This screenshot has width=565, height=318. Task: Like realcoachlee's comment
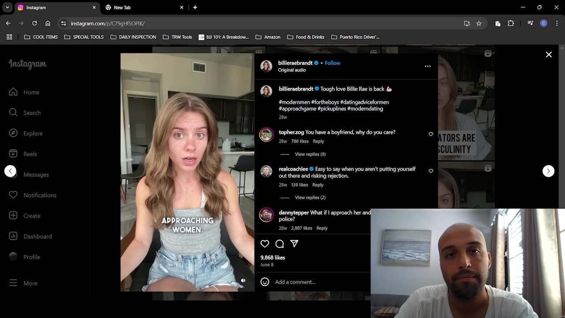point(431,171)
